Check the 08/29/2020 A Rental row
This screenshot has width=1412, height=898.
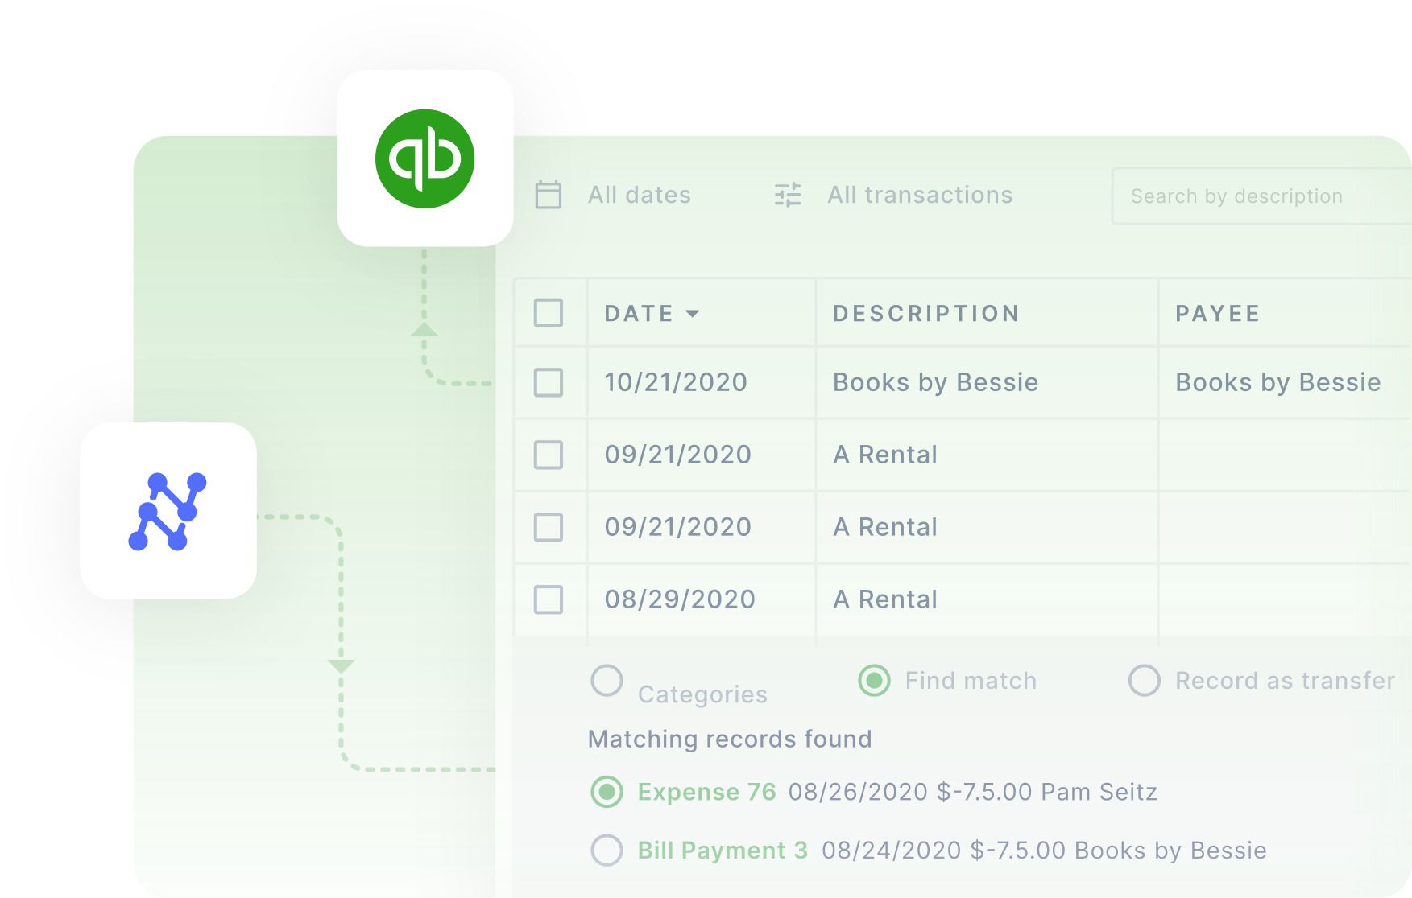coord(549,599)
